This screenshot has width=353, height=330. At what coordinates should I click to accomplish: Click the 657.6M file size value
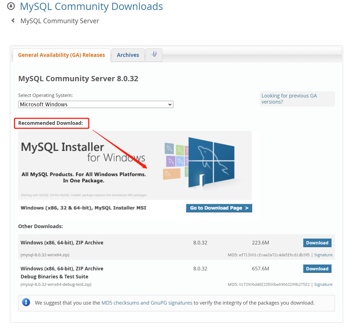coord(260,269)
